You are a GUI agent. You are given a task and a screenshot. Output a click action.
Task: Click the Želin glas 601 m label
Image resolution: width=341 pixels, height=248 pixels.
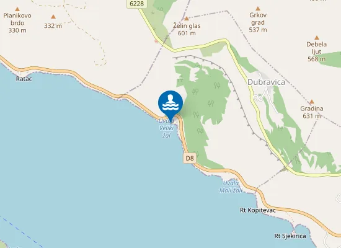click(187, 29)
